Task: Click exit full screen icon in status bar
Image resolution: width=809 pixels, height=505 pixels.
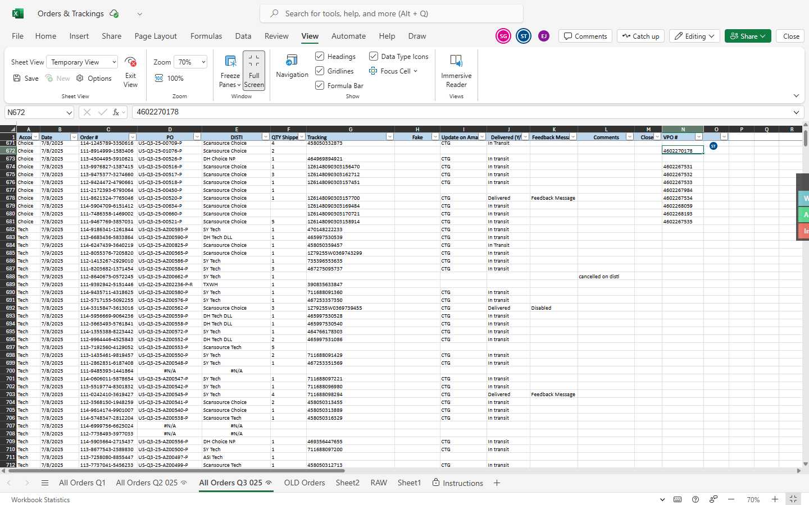Action: tap(793, 499)
